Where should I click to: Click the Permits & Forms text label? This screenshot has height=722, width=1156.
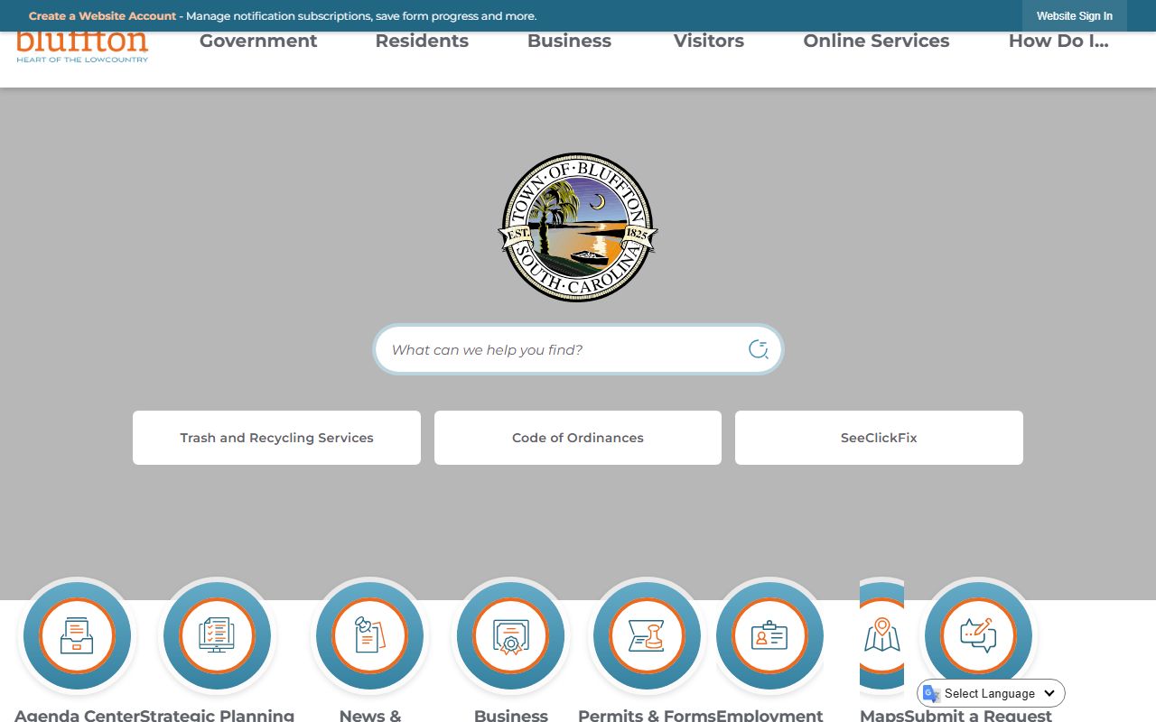[647, 715]
